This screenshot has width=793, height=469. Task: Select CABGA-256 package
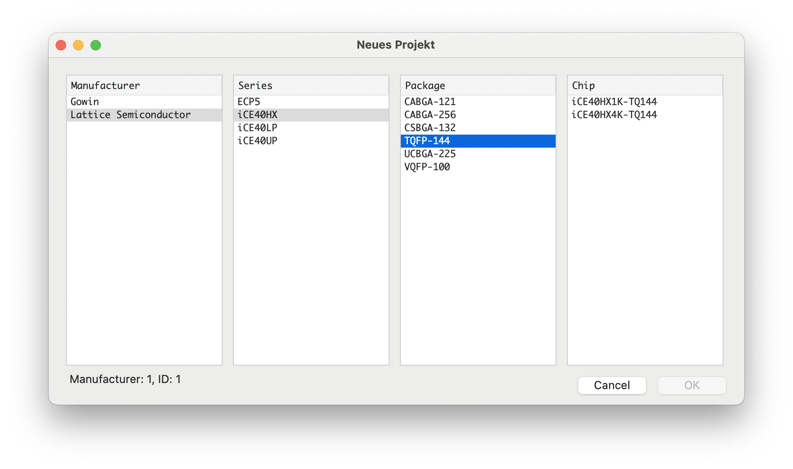pos(478,115)
